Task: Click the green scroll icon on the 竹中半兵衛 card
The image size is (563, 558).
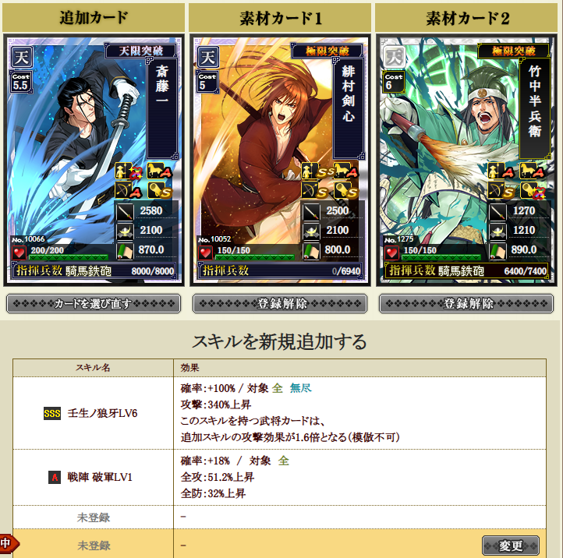Action: click(497, 250)
